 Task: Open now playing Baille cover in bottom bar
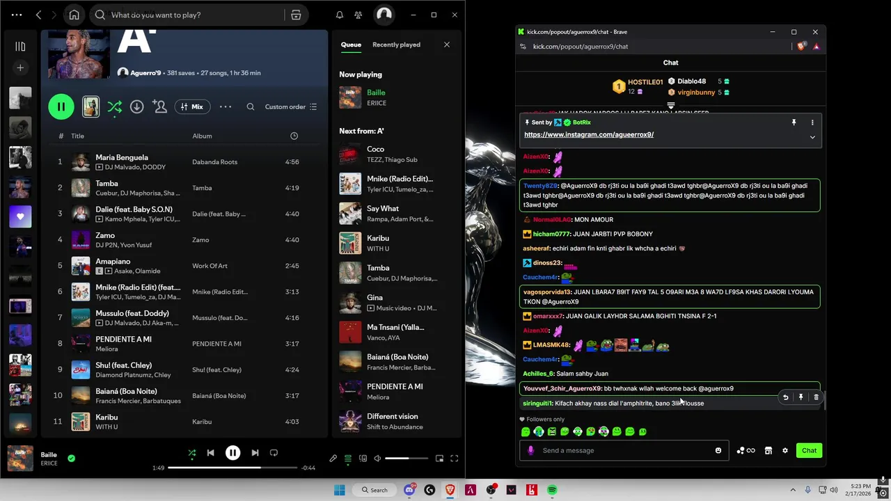tap(20, 459)
